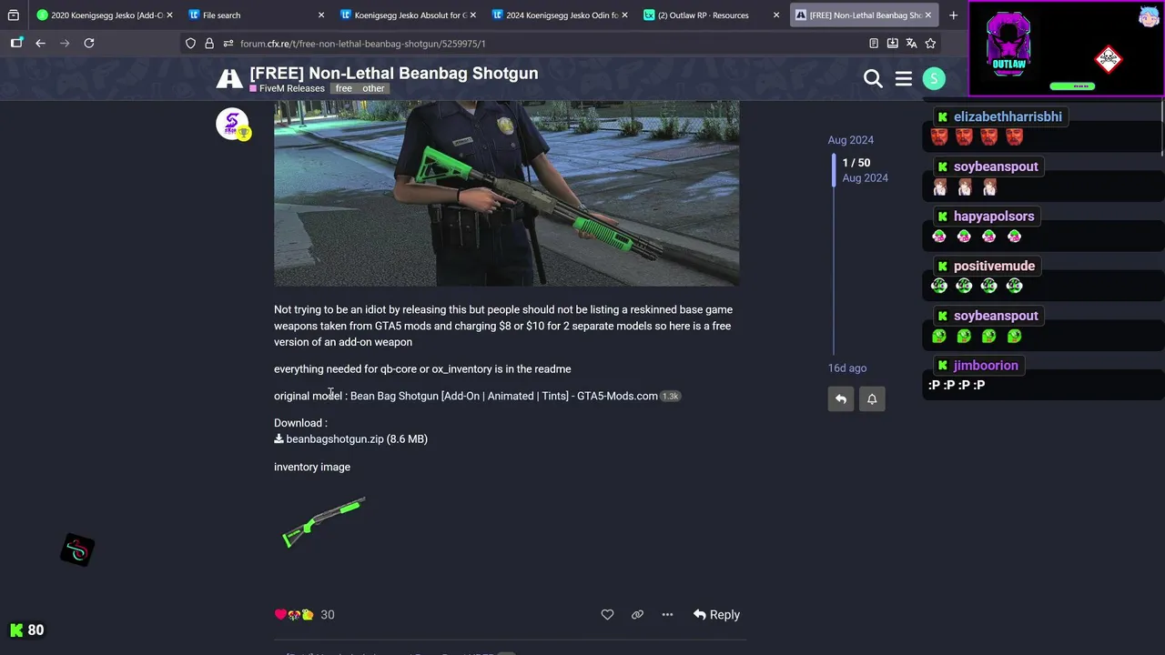Viewport: 1165px width, 655px height.
Task: Jump to last post 16d ago
Action: point(846,368)
